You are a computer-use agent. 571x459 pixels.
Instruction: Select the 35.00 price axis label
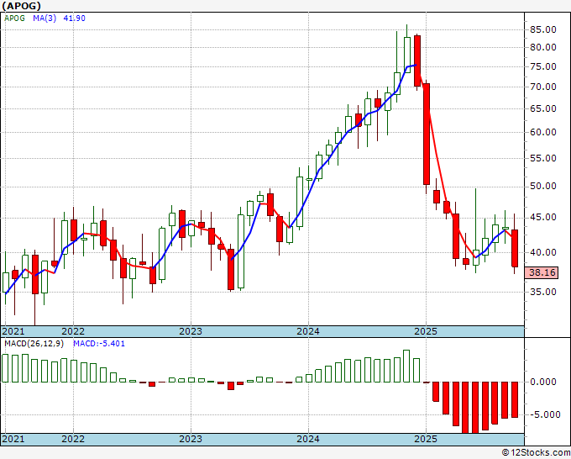(543, 292)
